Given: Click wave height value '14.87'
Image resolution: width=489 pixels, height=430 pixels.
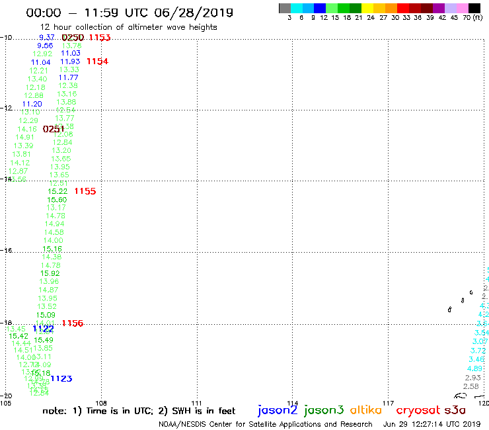Looking at the screenshot, I should tap(48, 290).
